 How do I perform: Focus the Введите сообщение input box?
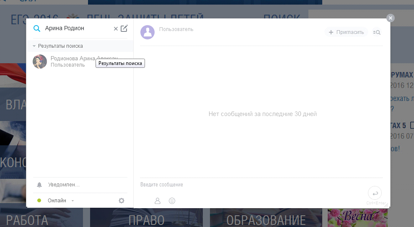(251, 185)
